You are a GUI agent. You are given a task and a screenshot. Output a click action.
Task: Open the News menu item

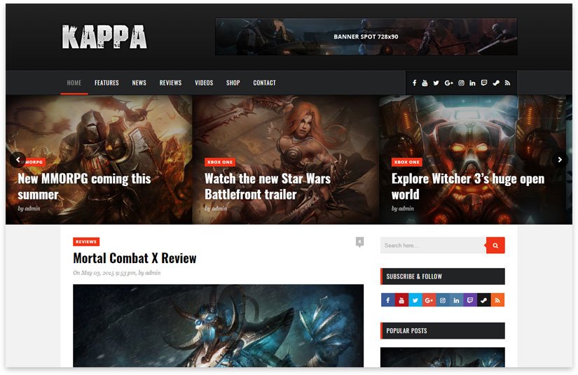point(139,83)
